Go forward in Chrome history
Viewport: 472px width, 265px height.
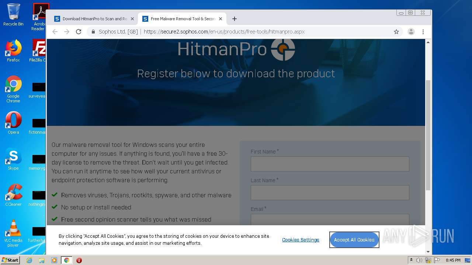point(67,32)
